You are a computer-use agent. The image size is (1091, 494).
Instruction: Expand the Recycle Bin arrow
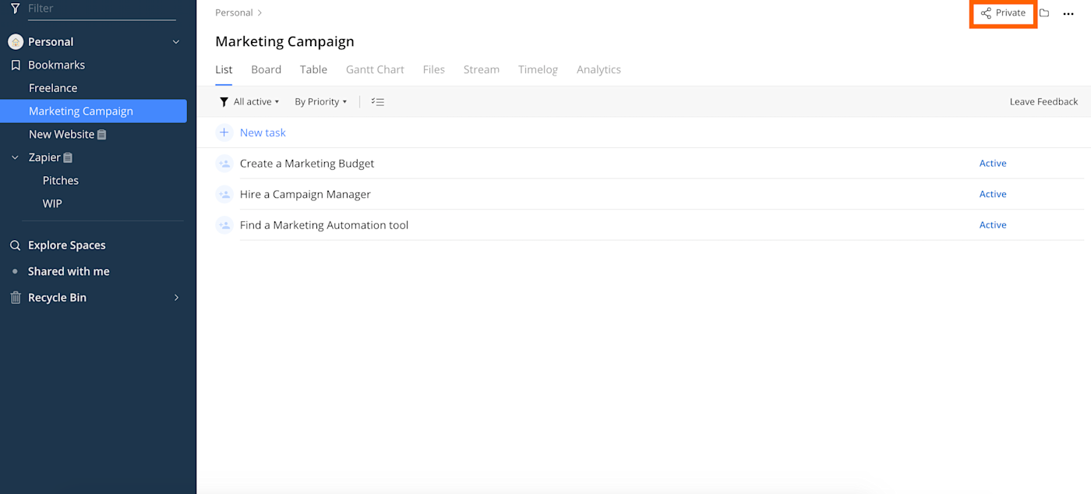176,298
